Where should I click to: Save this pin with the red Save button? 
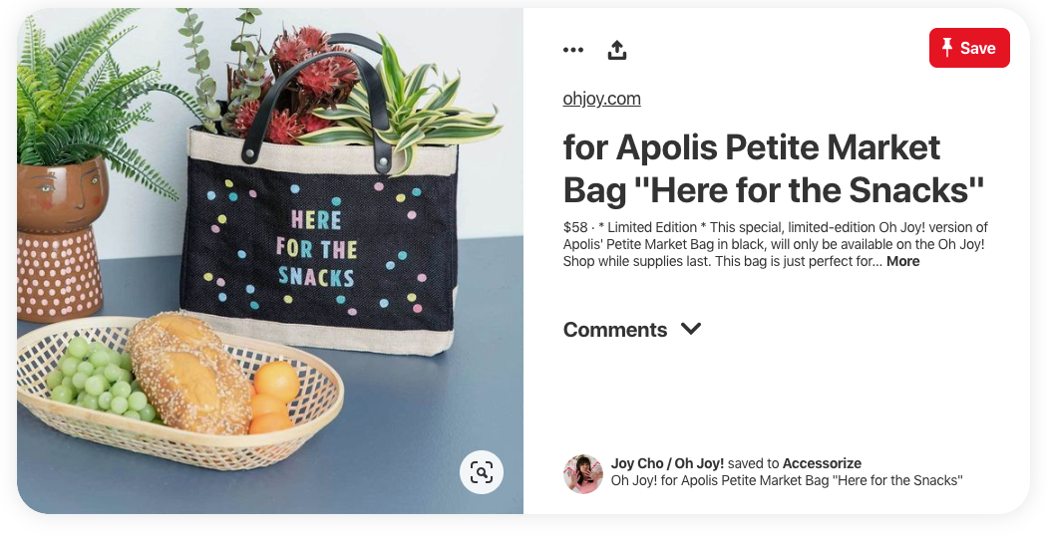tap(969, 47)
